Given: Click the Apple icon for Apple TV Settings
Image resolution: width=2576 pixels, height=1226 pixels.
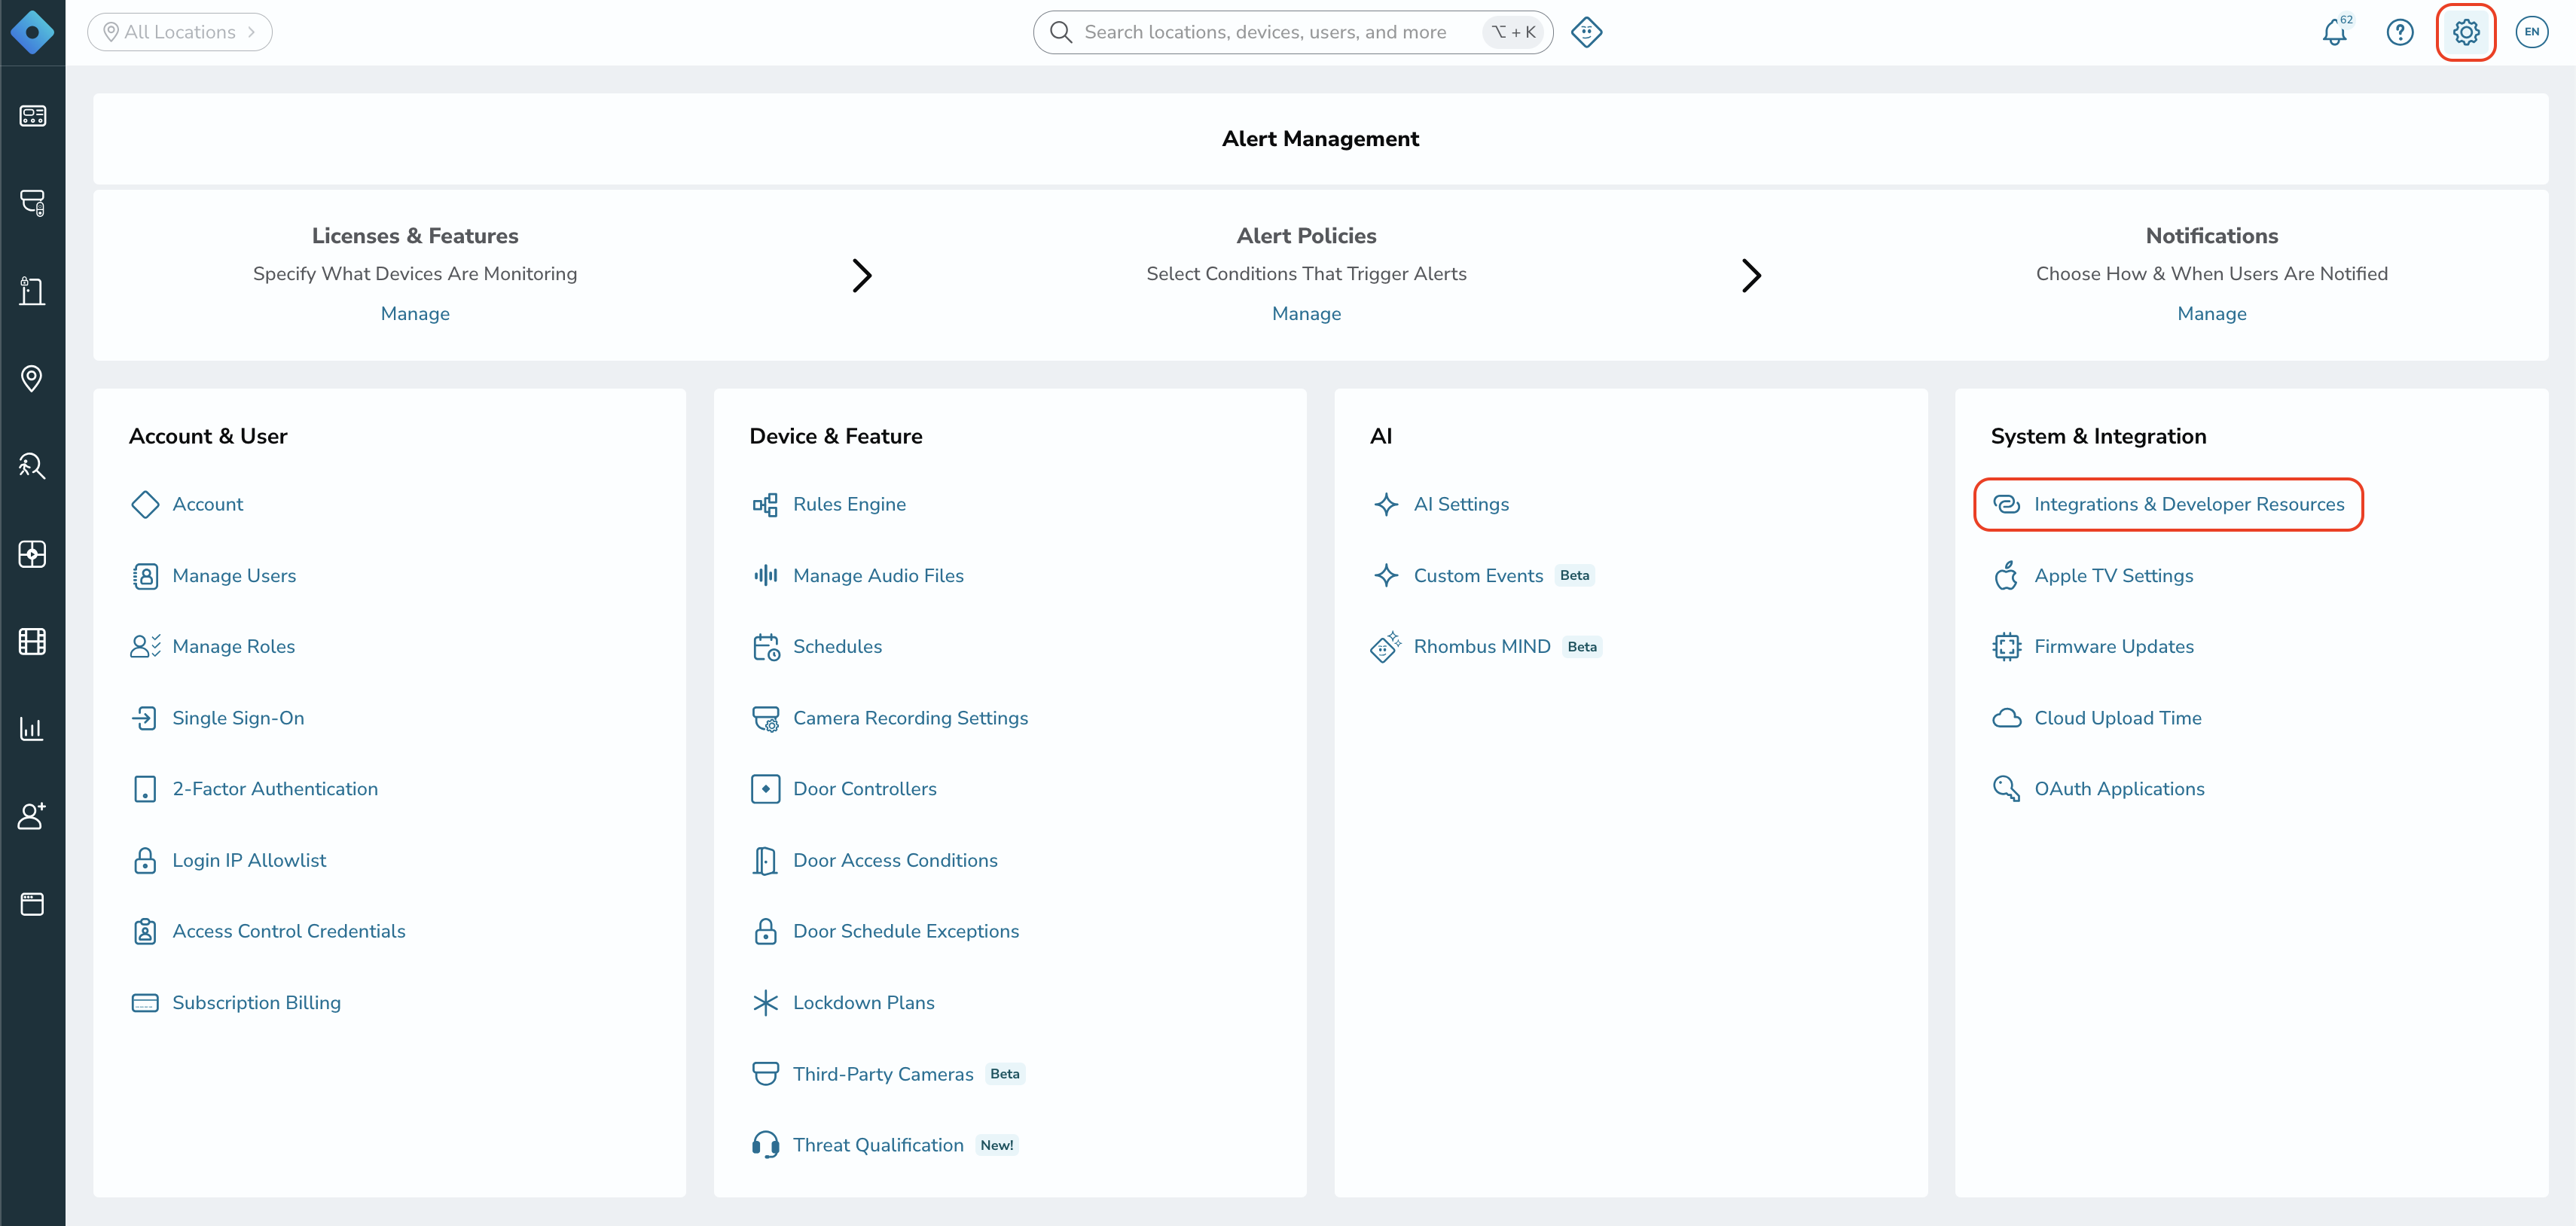Looking at the screenshot, I should coord(2006,575).
